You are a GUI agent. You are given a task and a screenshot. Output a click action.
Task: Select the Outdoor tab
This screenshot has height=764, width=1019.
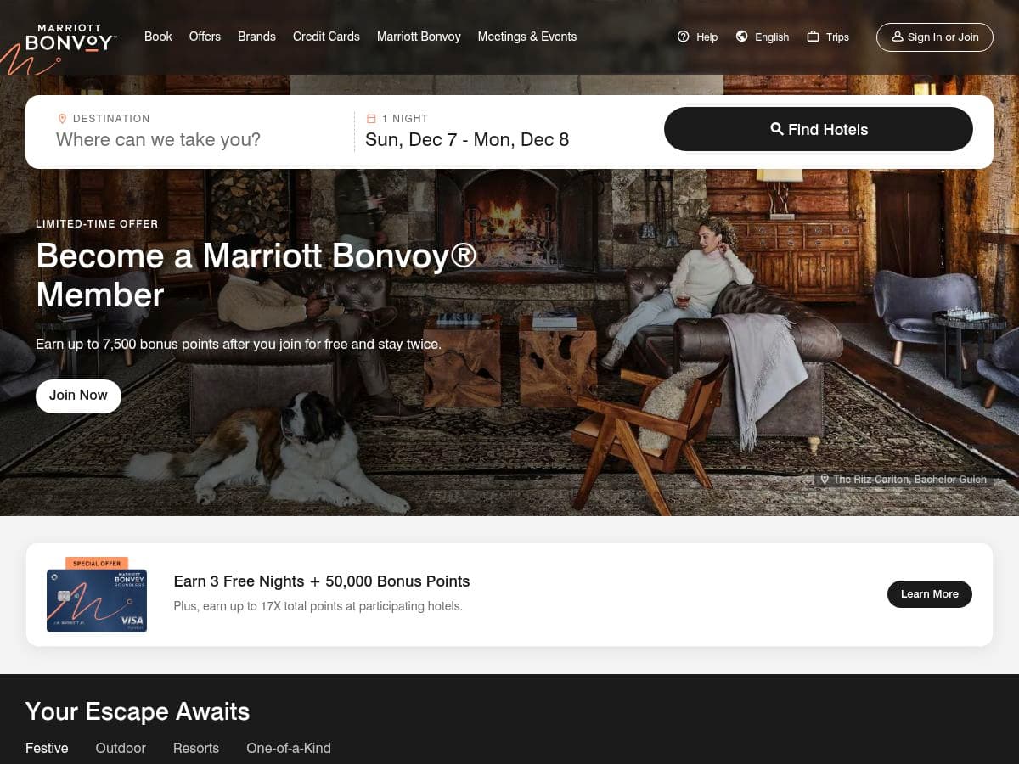tap(121, 748)
